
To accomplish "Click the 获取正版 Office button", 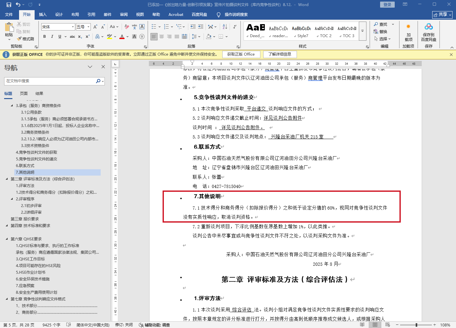I will 241,54.
